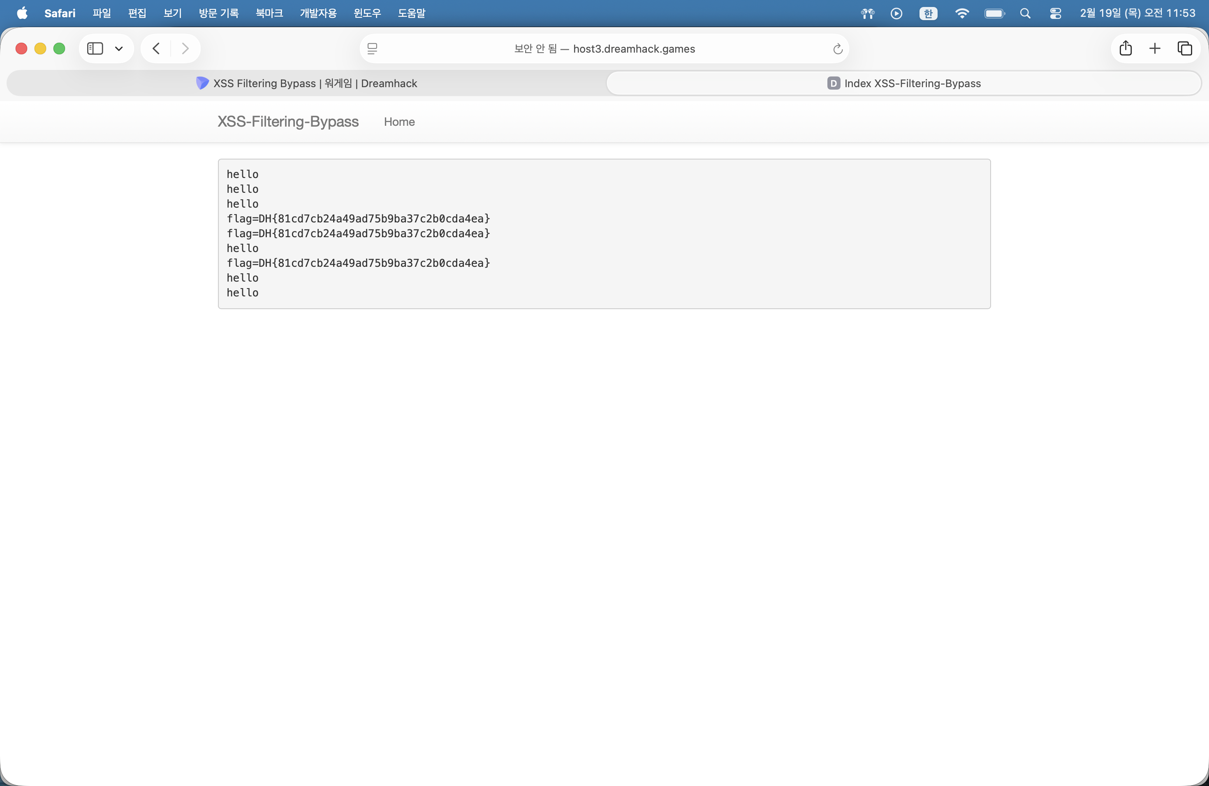Toggle Korean input source in menu bar
Screen dimensions: 1209x786
[928, 13]
